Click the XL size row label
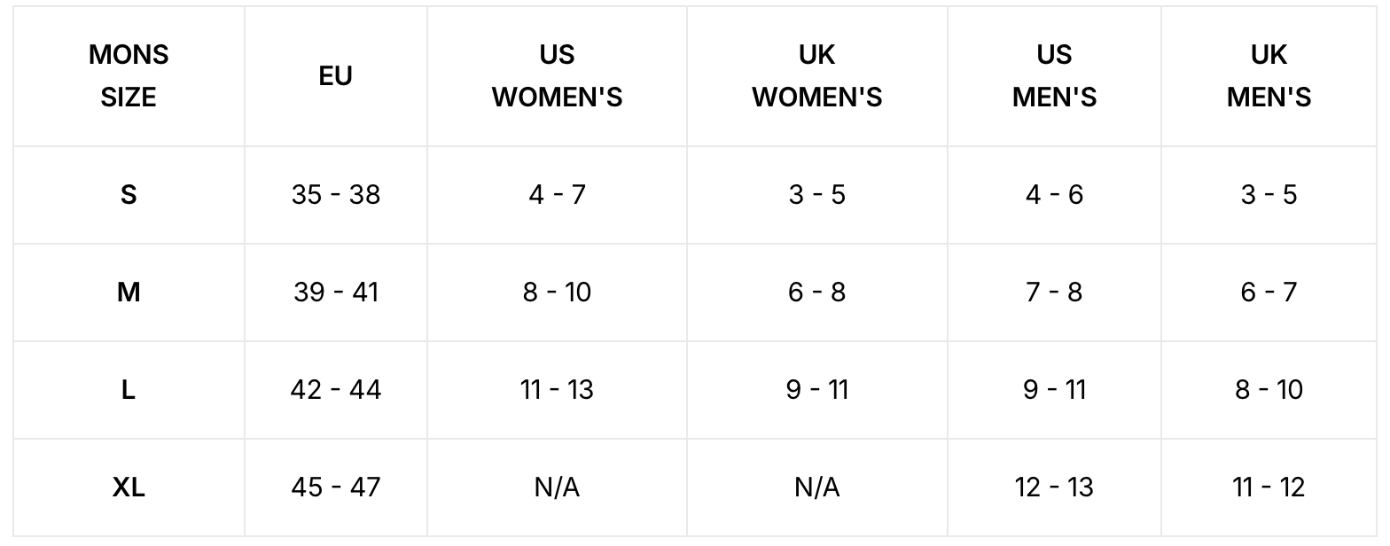 [x=129, y=487]
